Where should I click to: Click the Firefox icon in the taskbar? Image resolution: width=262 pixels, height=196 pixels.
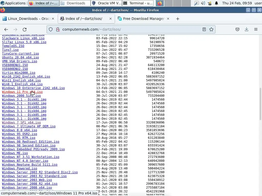coord(160,3)
